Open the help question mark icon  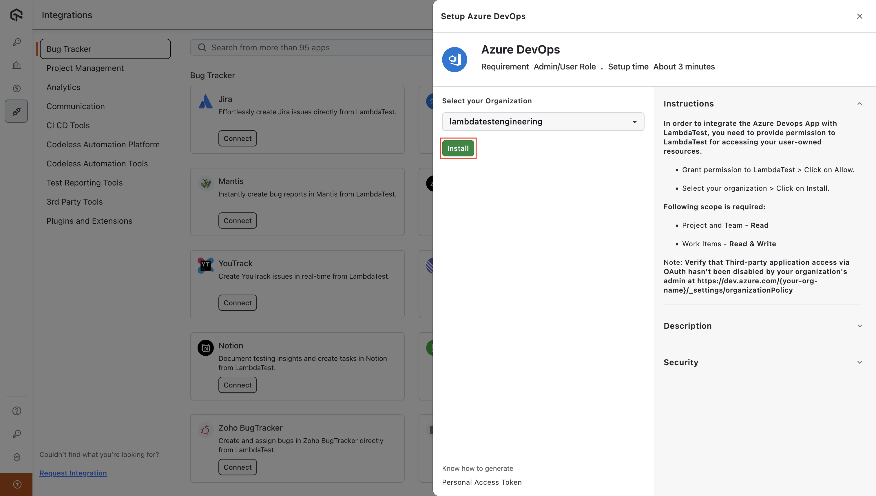click(x=17, y=411)
